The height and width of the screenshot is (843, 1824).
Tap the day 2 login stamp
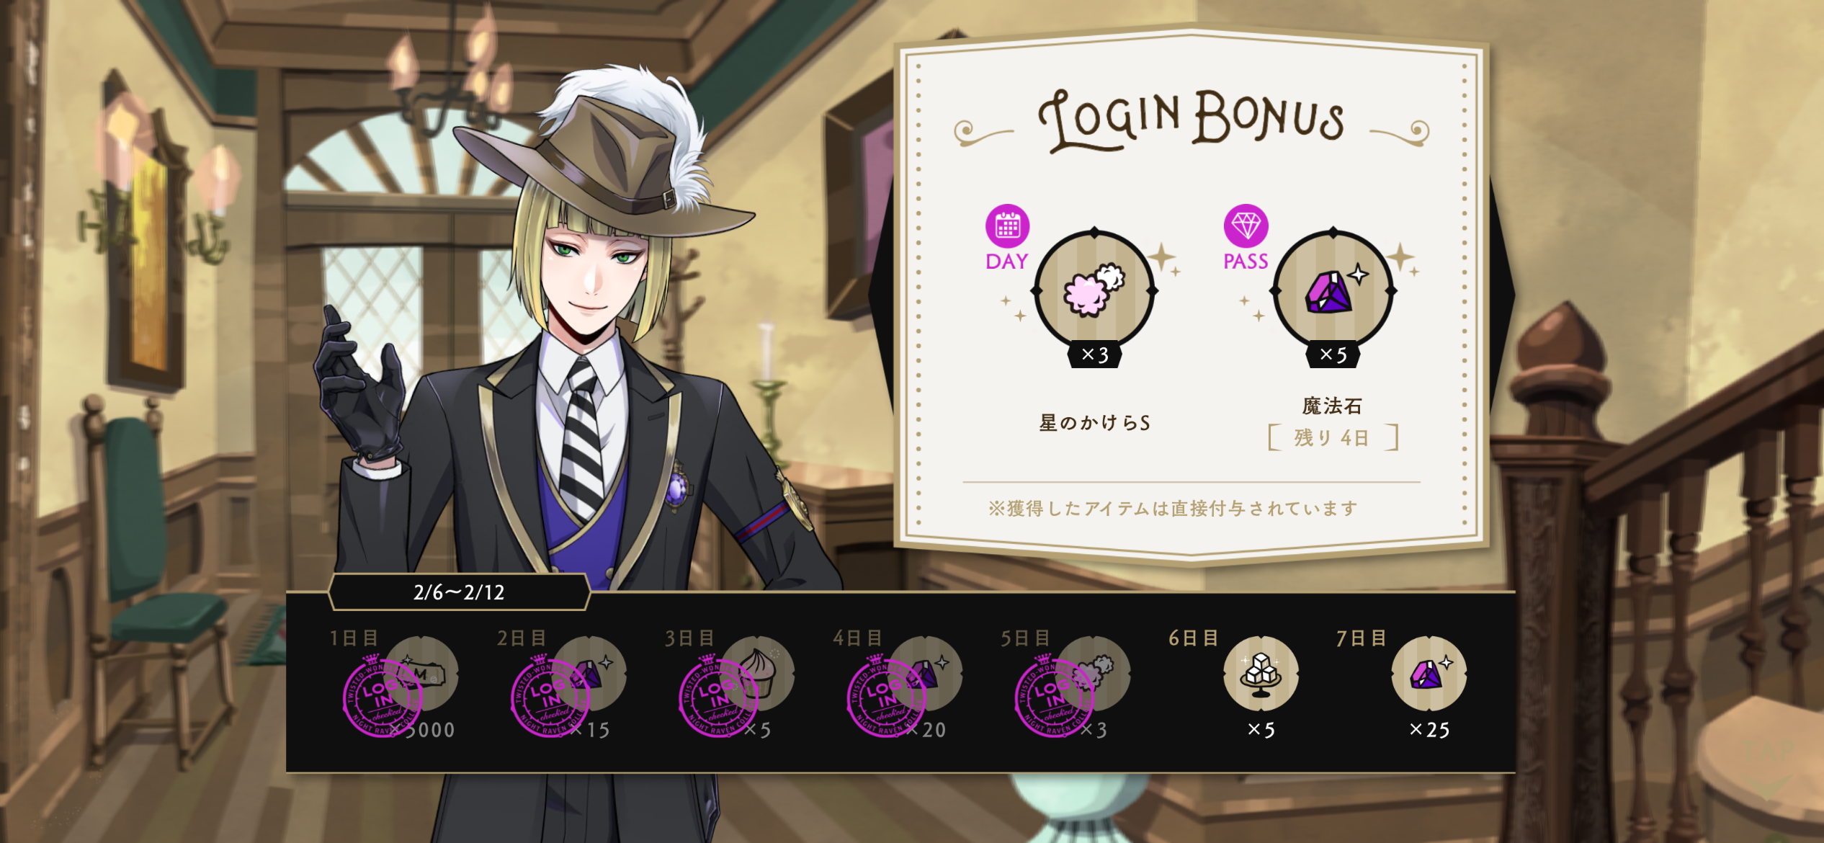(x=550, y=697)
